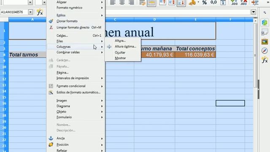Viewport: 270px width, 152px height.
Task: Open sidebar Functions fx icon
Action: [x=265, y=60]
